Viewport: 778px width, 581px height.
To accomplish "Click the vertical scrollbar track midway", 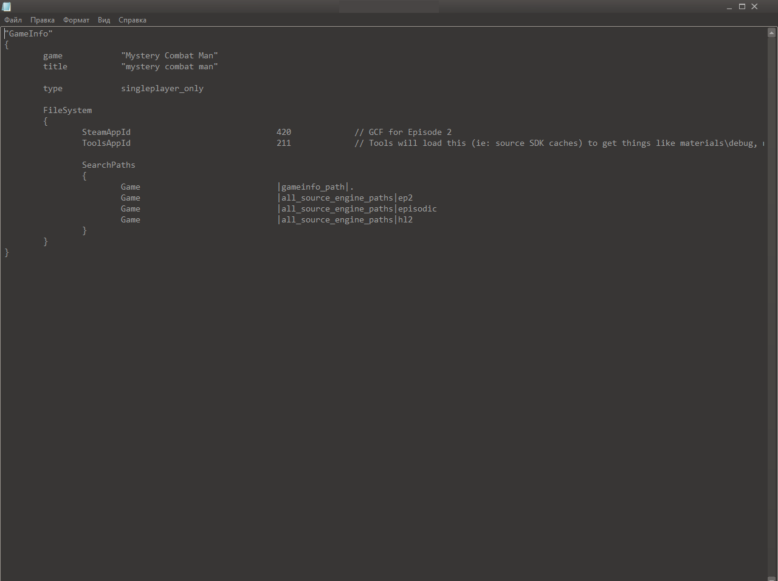I will click(x=771, y=304).
